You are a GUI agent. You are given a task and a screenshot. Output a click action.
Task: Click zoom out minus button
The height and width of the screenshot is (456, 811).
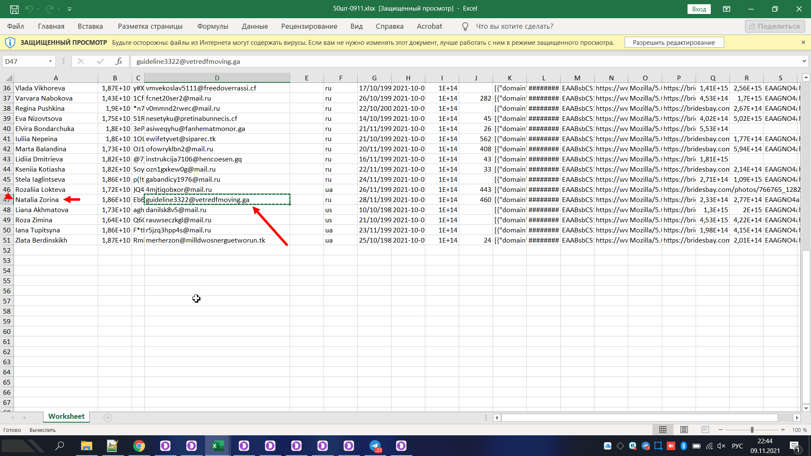coord(721,430)
